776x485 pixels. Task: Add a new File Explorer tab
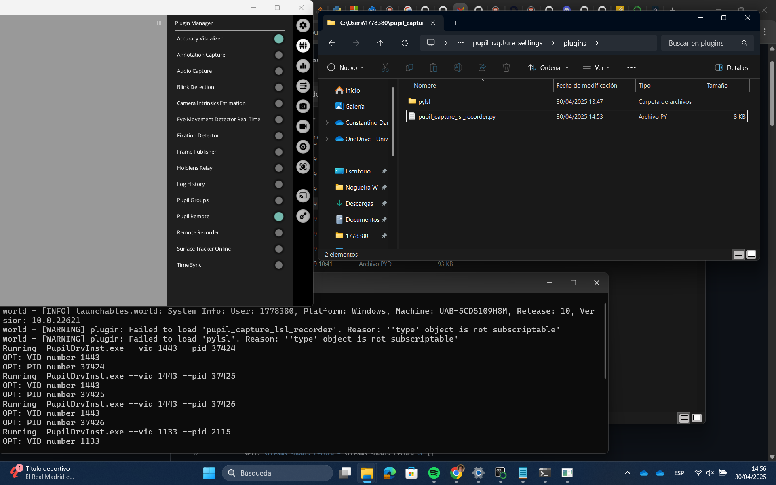point(455,23)
